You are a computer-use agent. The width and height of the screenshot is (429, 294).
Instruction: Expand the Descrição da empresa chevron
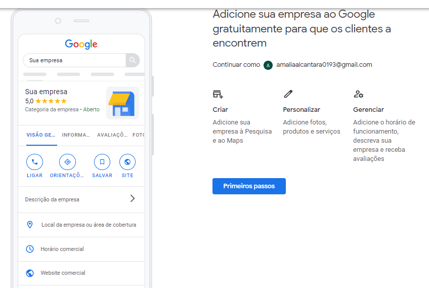[x=133, y=199]
